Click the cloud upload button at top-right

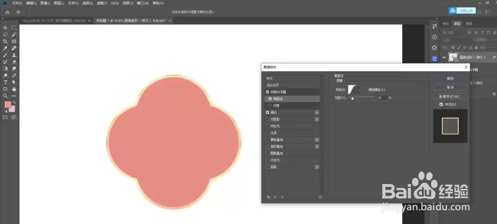click(462, 11)
